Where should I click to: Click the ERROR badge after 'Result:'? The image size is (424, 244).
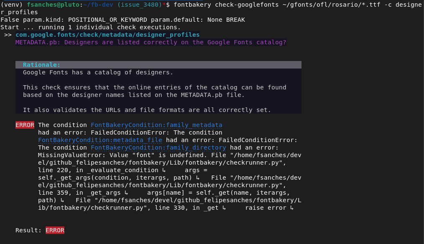click(55, 230)
